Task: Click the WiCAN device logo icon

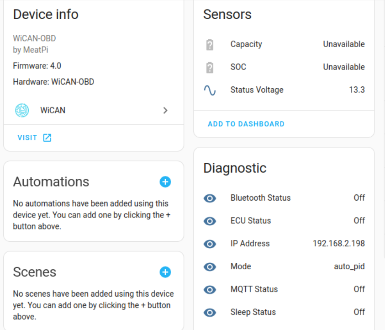Action: coord(21,110)
